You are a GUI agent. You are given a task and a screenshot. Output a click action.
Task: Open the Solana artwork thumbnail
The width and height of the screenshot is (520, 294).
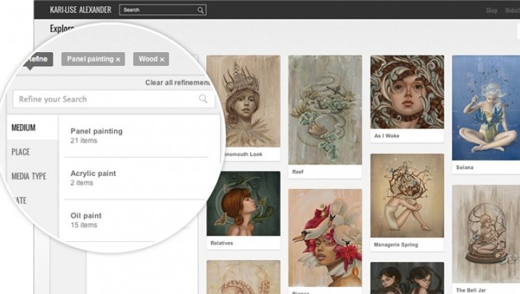[x=486, y=107]
